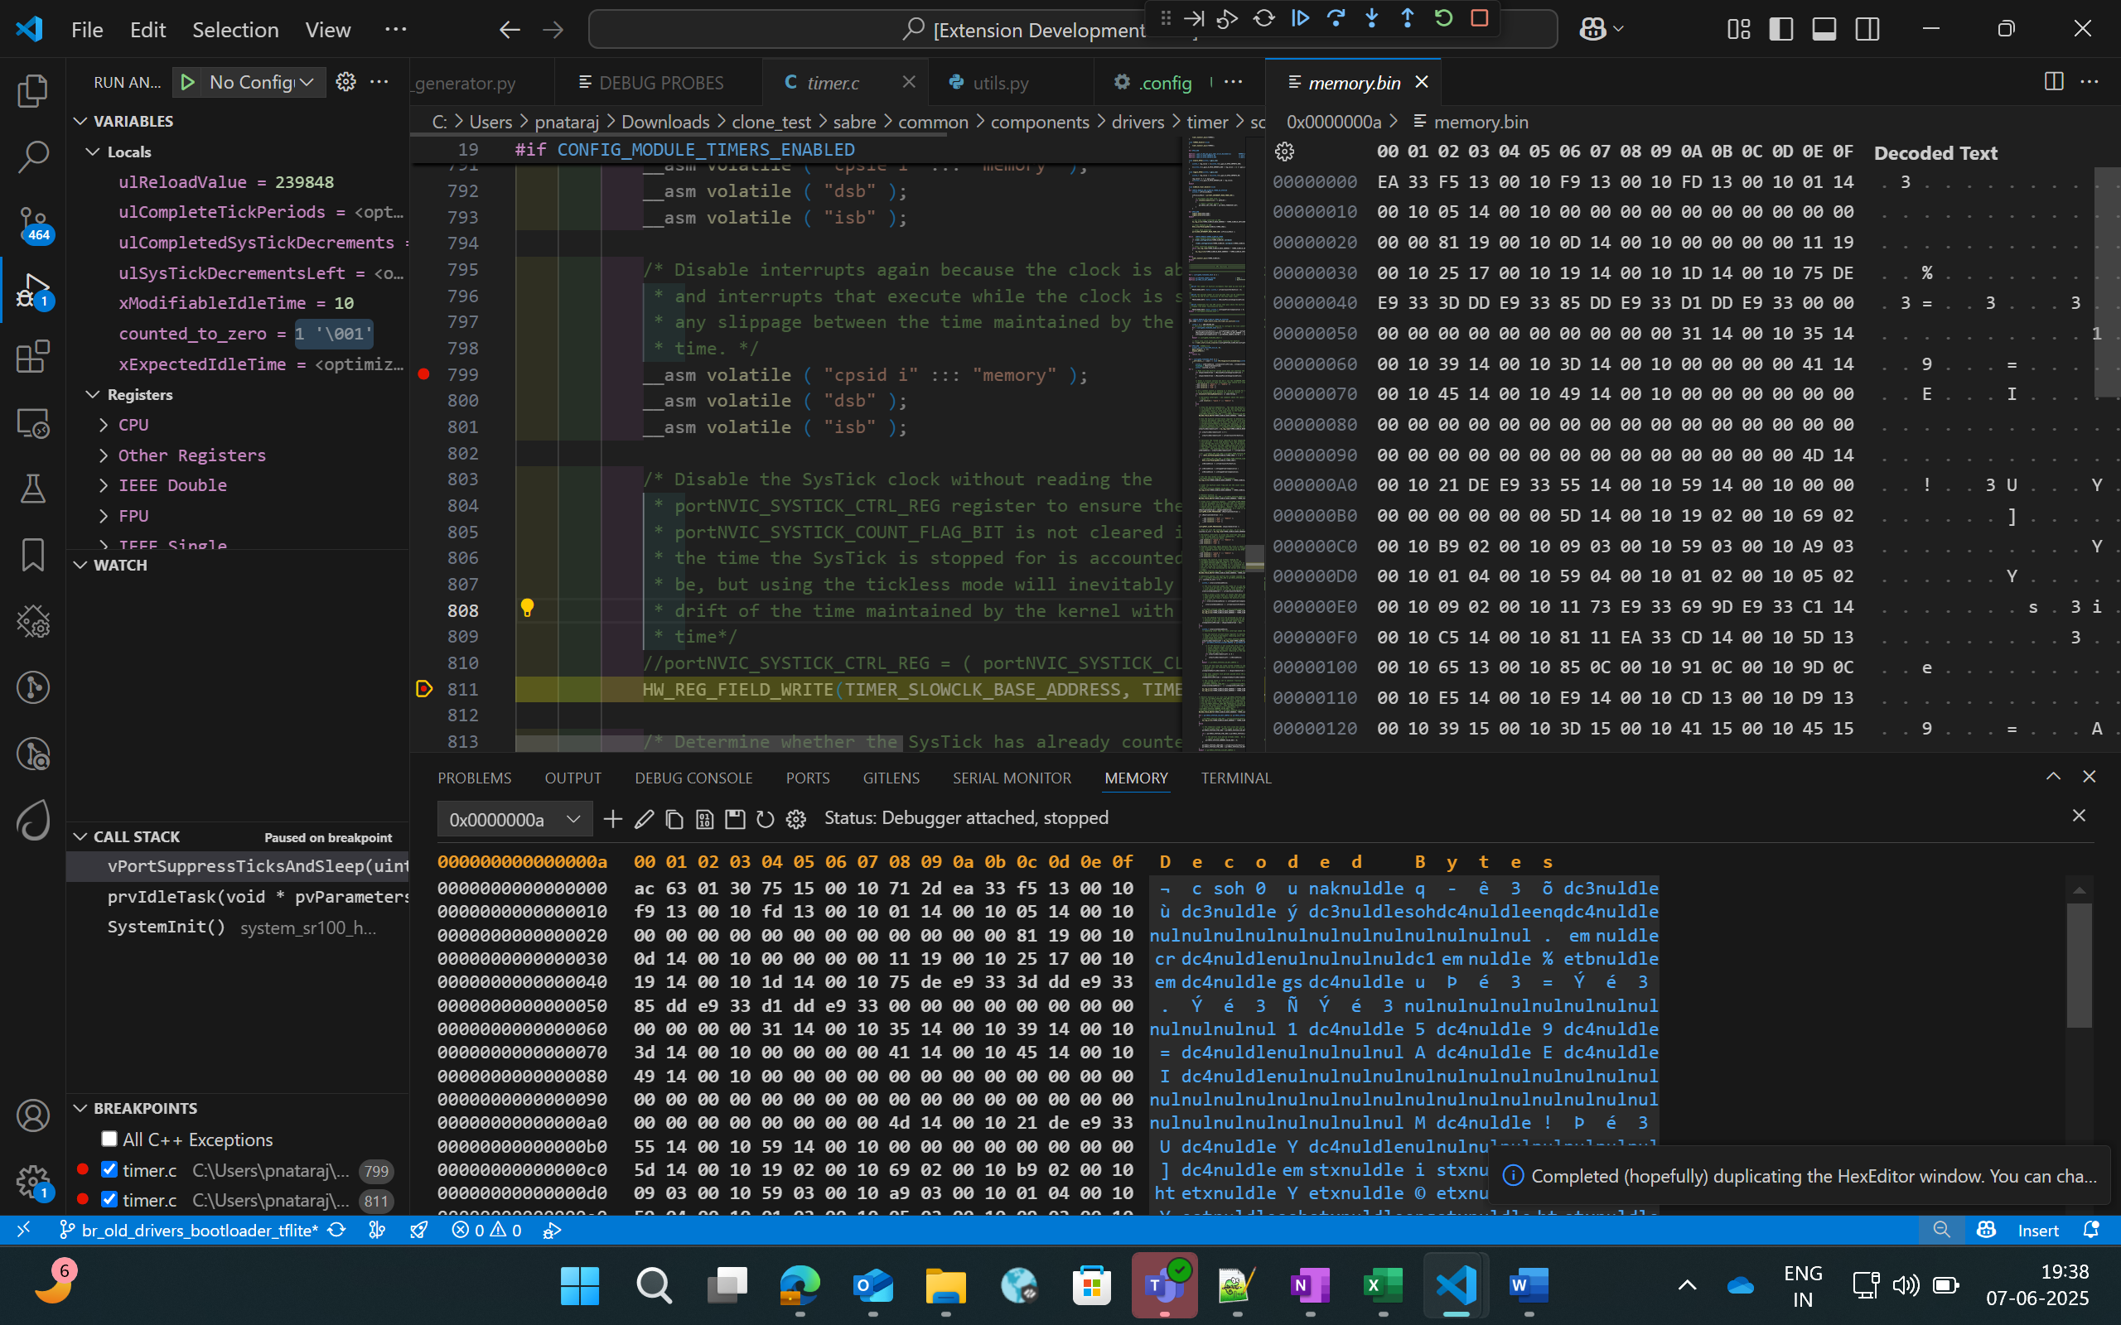Toggle All C++ Exceptions checkbox
The height and width of the screenshot is (1325, 2121).
[x=109, y=1139]
